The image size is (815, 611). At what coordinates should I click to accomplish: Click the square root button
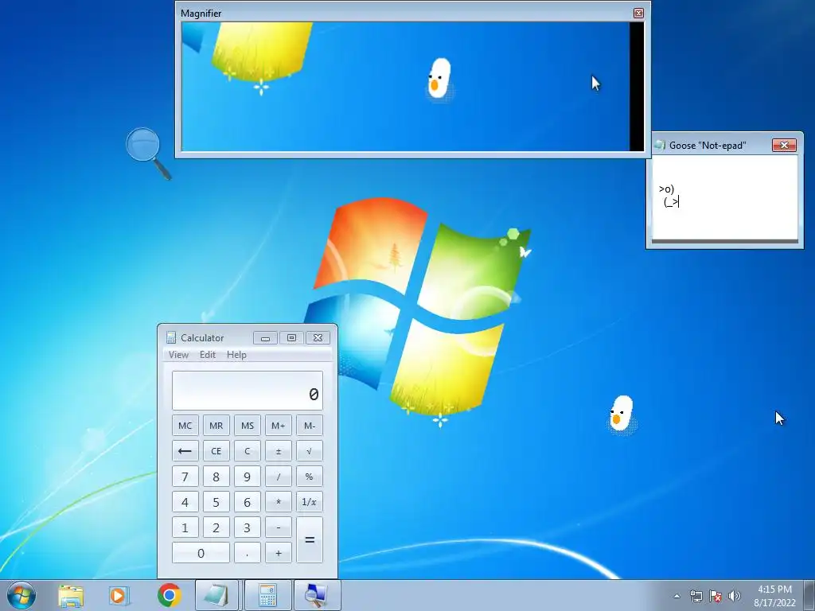pyautogui.click(x=310, y=451)
